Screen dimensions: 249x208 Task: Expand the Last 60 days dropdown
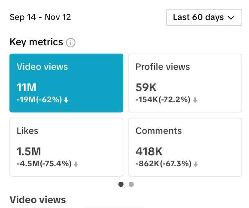pos(204,17)
